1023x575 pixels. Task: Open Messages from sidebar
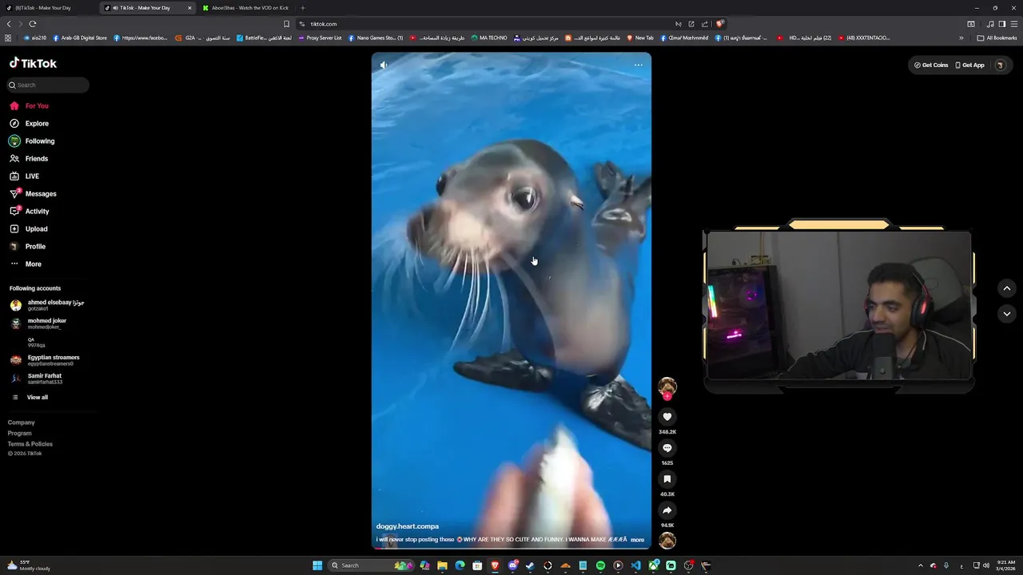tap(34, 193)
